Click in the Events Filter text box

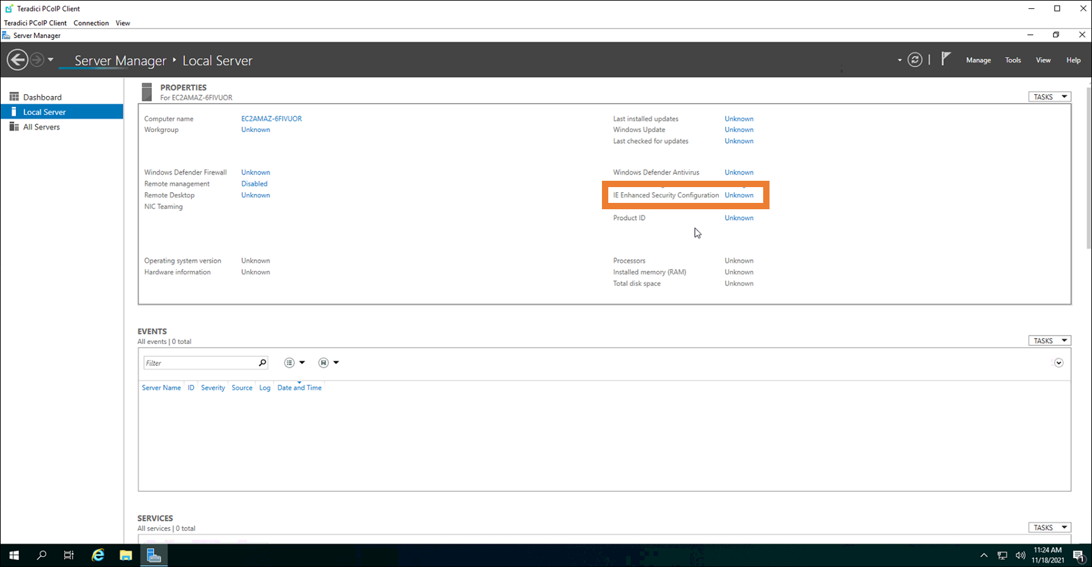[199, 363]
